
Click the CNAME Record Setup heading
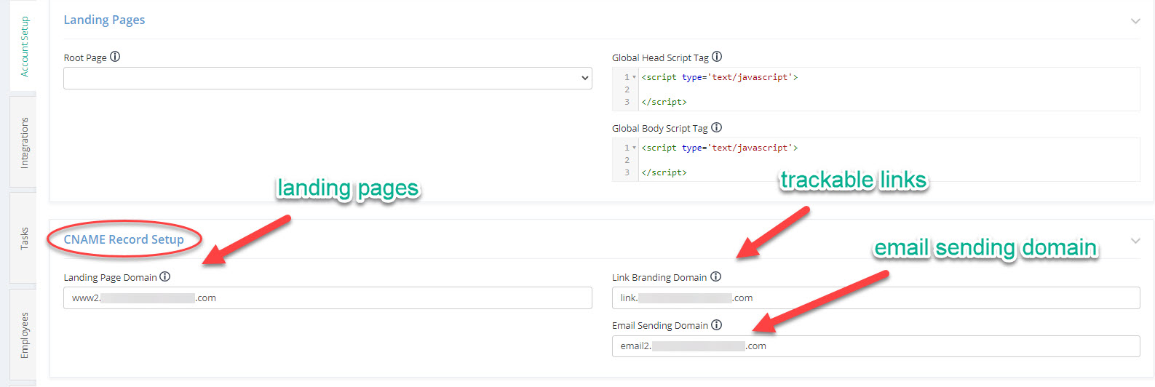point(124,239)
